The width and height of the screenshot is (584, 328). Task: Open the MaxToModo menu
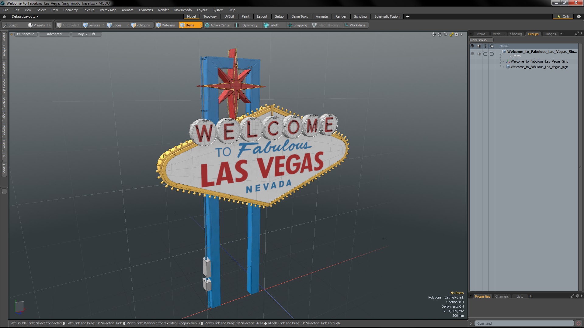(183, 10)
